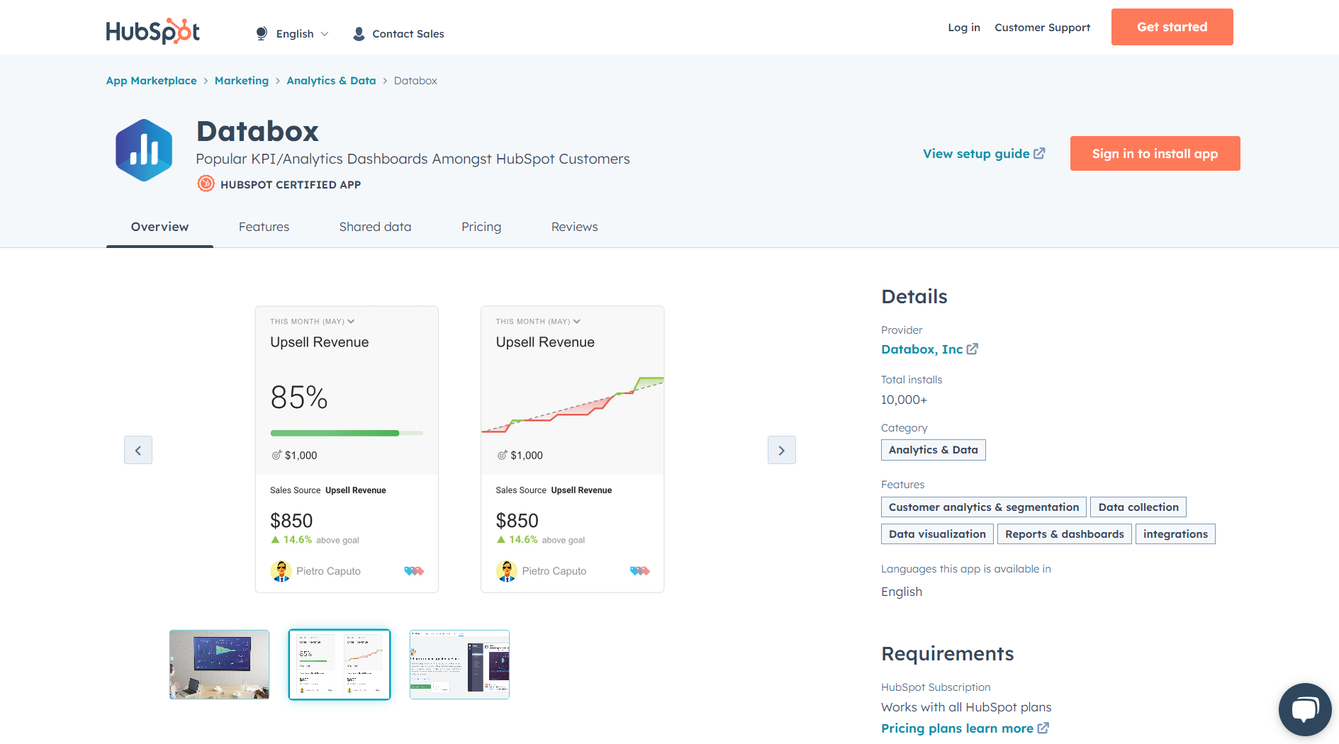Viewport: 1339px width, 744px height.
Task: Open the View setup guide link
Action: click(x=983, y=154)
